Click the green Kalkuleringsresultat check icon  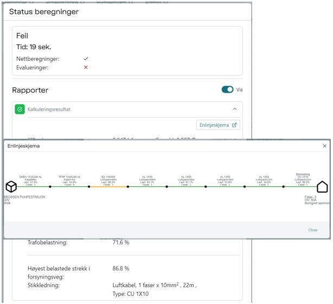20,109
